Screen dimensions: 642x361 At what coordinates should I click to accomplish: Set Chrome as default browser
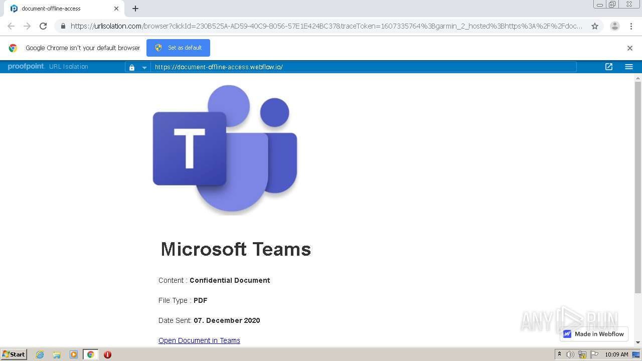point(178,48)
